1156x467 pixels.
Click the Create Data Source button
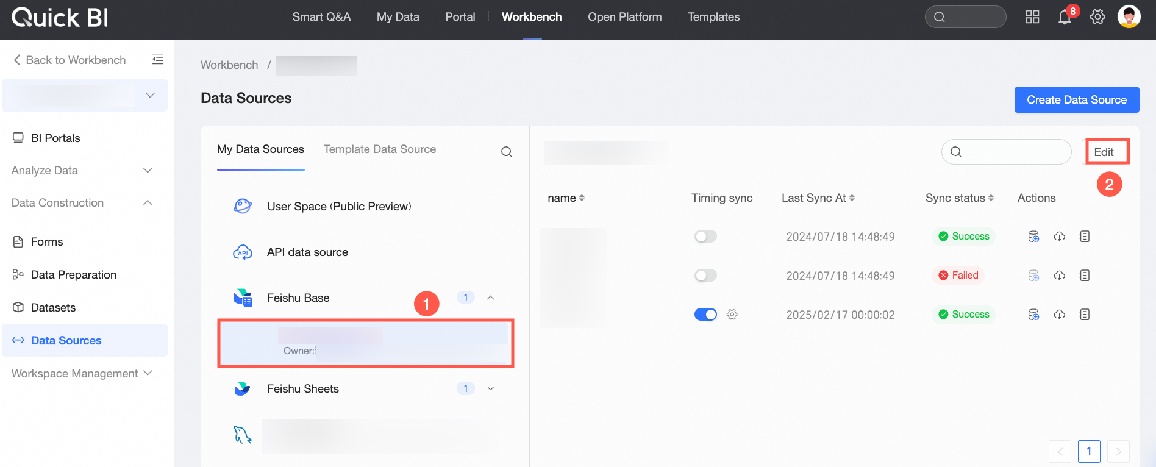(1077, 100)
